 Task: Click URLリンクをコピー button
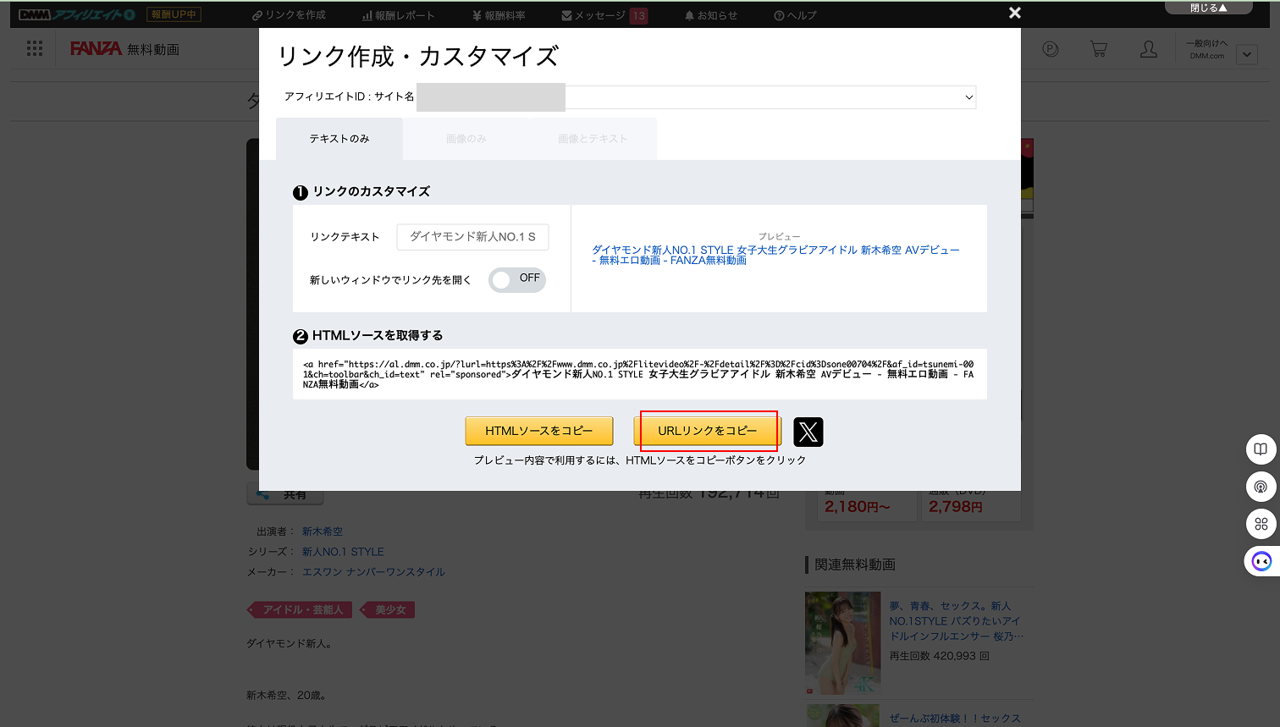tap(707, 431)
